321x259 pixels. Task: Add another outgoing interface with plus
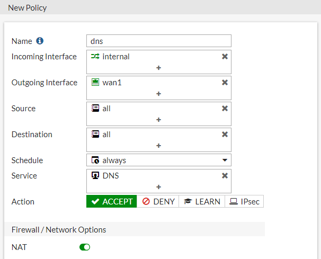click(158, 94)
